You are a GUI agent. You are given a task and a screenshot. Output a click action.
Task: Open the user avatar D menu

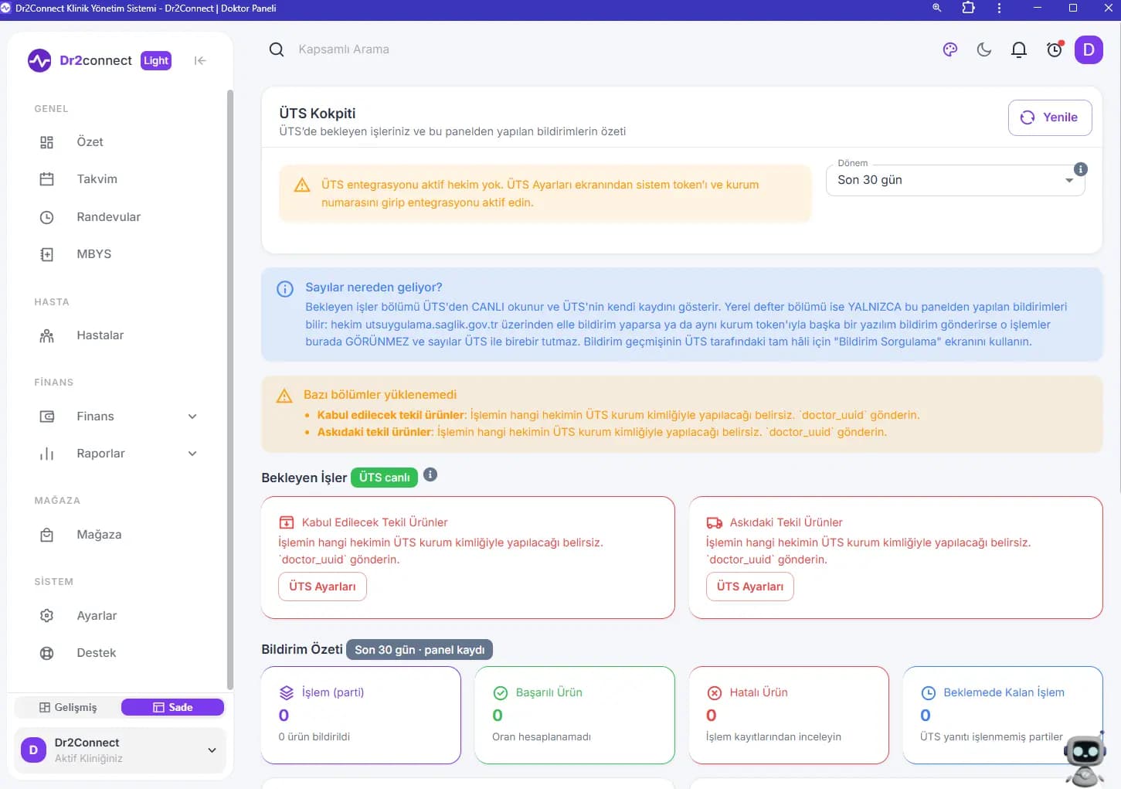pyautogui.click(x=1089, y=49)
